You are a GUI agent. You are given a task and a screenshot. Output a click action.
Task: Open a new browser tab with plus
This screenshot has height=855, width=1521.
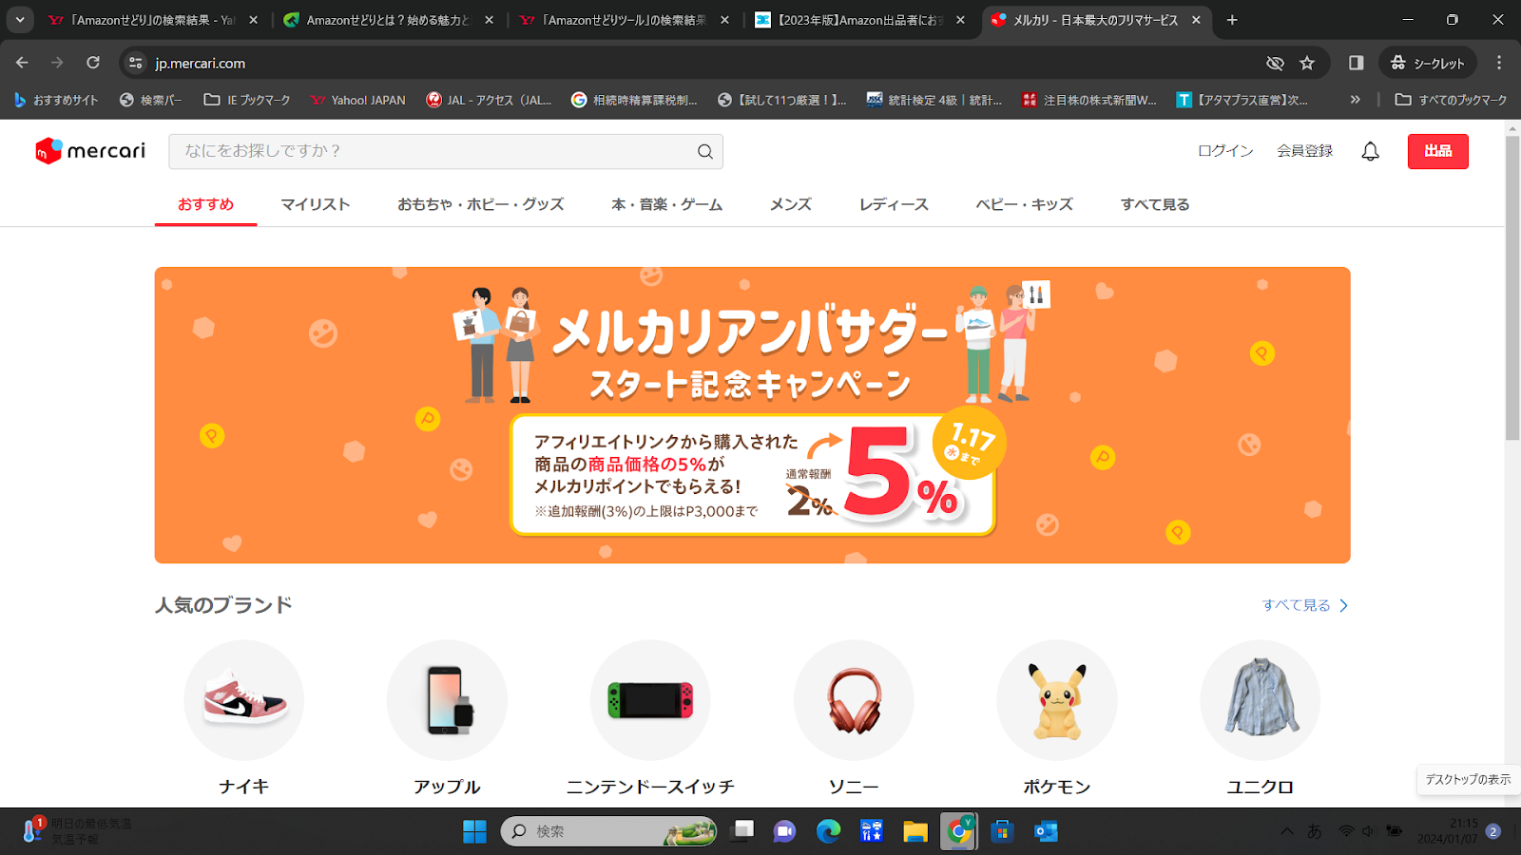(x=1232, y=20)
